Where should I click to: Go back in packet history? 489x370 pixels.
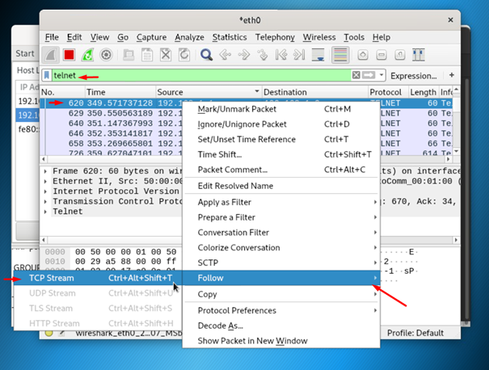[226, 55]
